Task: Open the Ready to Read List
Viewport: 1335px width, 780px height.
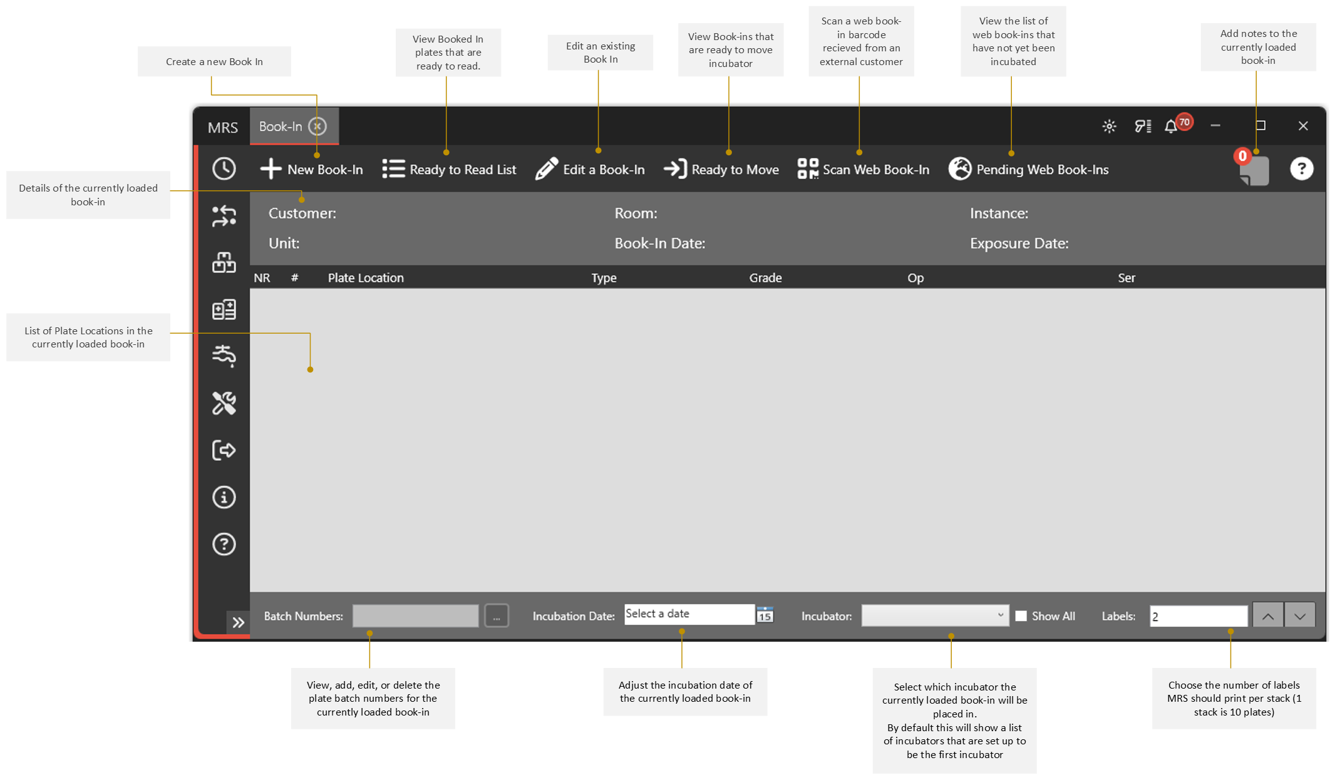Action: (x=449, y=169)
